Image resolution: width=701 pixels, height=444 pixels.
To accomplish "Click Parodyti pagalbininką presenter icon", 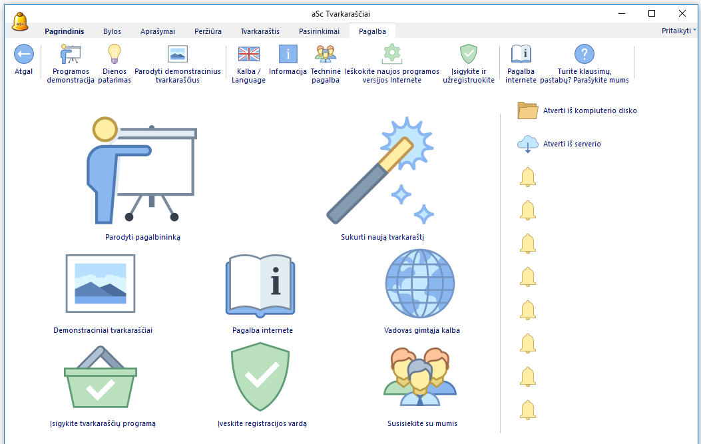I will (142, 172).
